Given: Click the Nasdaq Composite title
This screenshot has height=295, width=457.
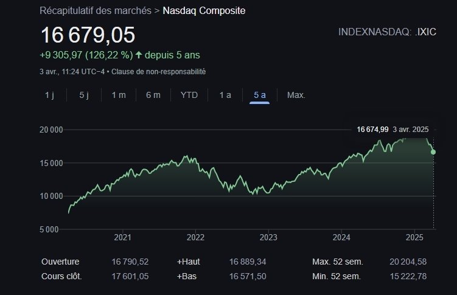Looking at the screenshot, I should click(x=204, y=11).
